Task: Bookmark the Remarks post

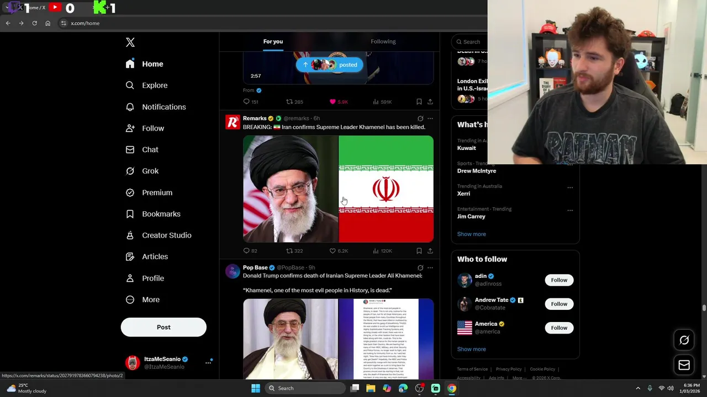Action: 419,251
